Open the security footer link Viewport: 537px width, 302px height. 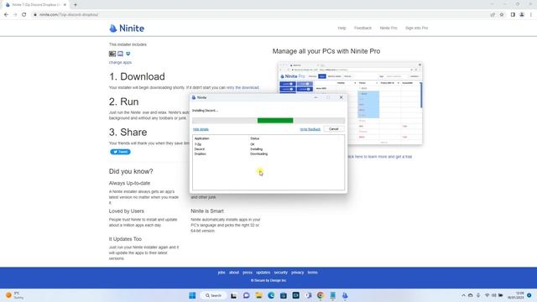[x=281, y=273]
